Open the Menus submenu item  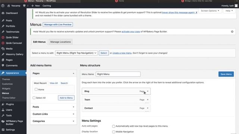coord(6,93)
